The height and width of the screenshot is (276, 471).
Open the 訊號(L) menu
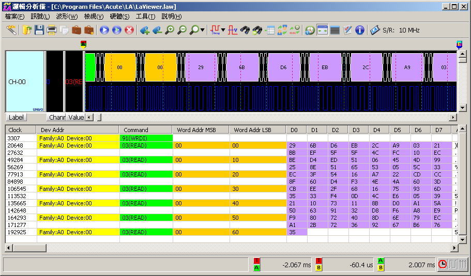pos(40,17)
